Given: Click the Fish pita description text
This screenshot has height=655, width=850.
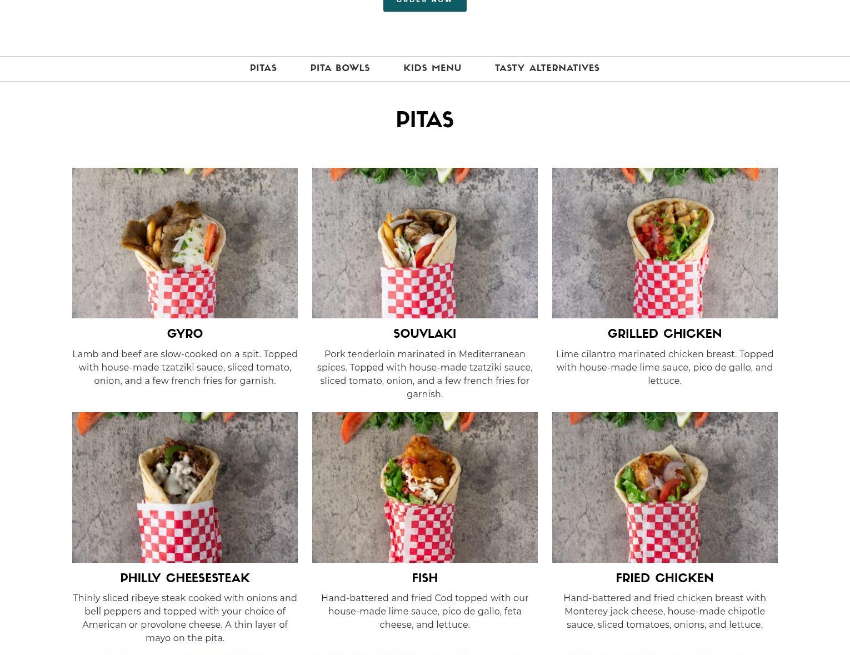Looking at the screenshot, I should (x=425, y=611).
